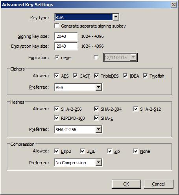Uncheck the Bzip2 compression checkbox
The width and height of the screenshot is (179, 195).
pyautogui.click(x=57, y=151)
